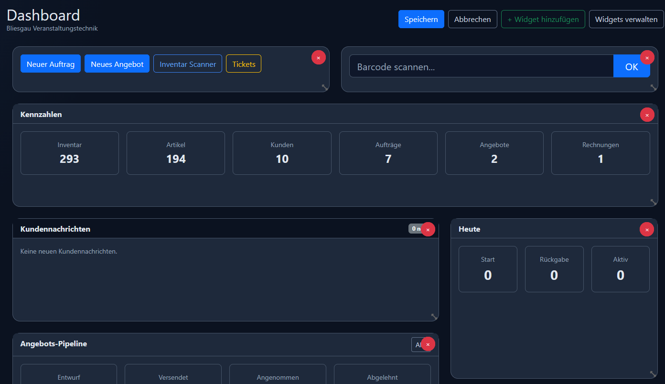
Task: Save dashboard layout with Speichern
Action: pyautogui.click(x=421, y=20)
